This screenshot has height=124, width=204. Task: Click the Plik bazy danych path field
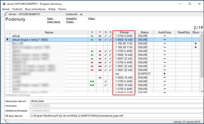coord(117,116)
